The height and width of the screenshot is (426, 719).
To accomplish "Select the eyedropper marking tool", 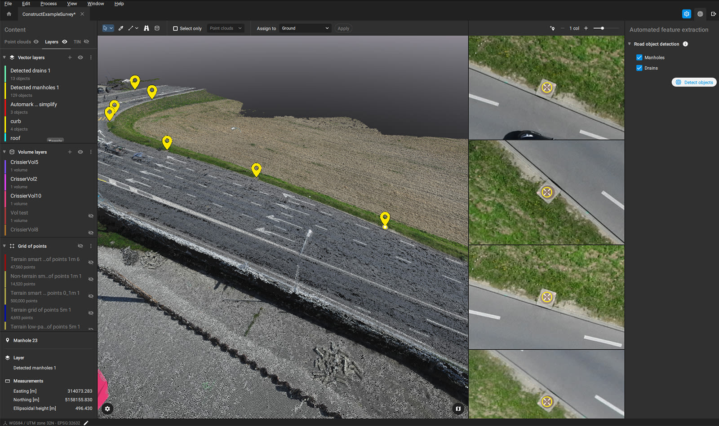I will pos(120,28).
